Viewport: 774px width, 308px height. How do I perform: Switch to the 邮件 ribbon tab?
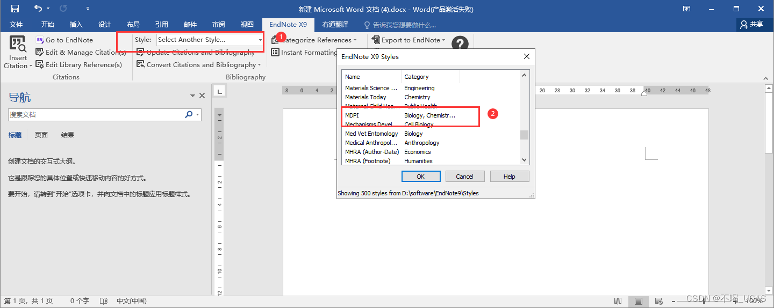point(190,25)
